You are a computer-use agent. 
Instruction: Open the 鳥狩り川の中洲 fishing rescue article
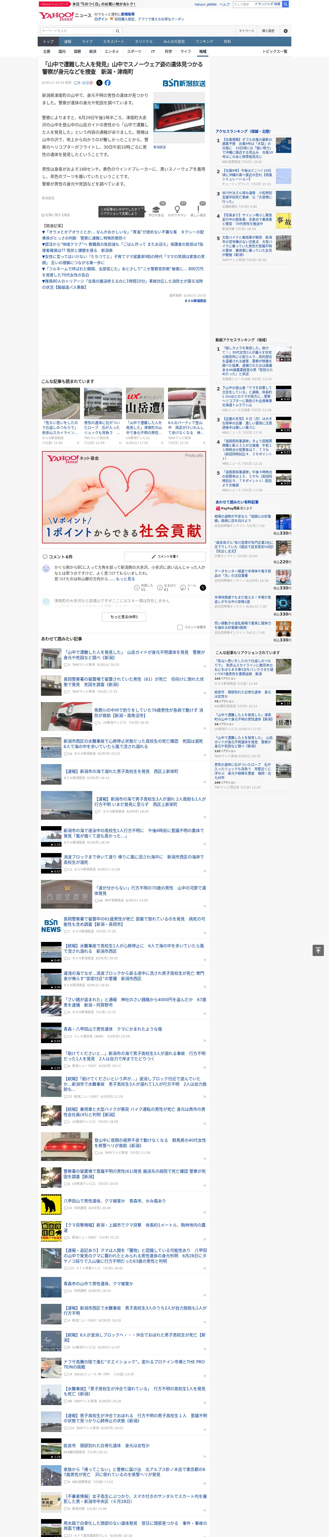tap(149, 712)
